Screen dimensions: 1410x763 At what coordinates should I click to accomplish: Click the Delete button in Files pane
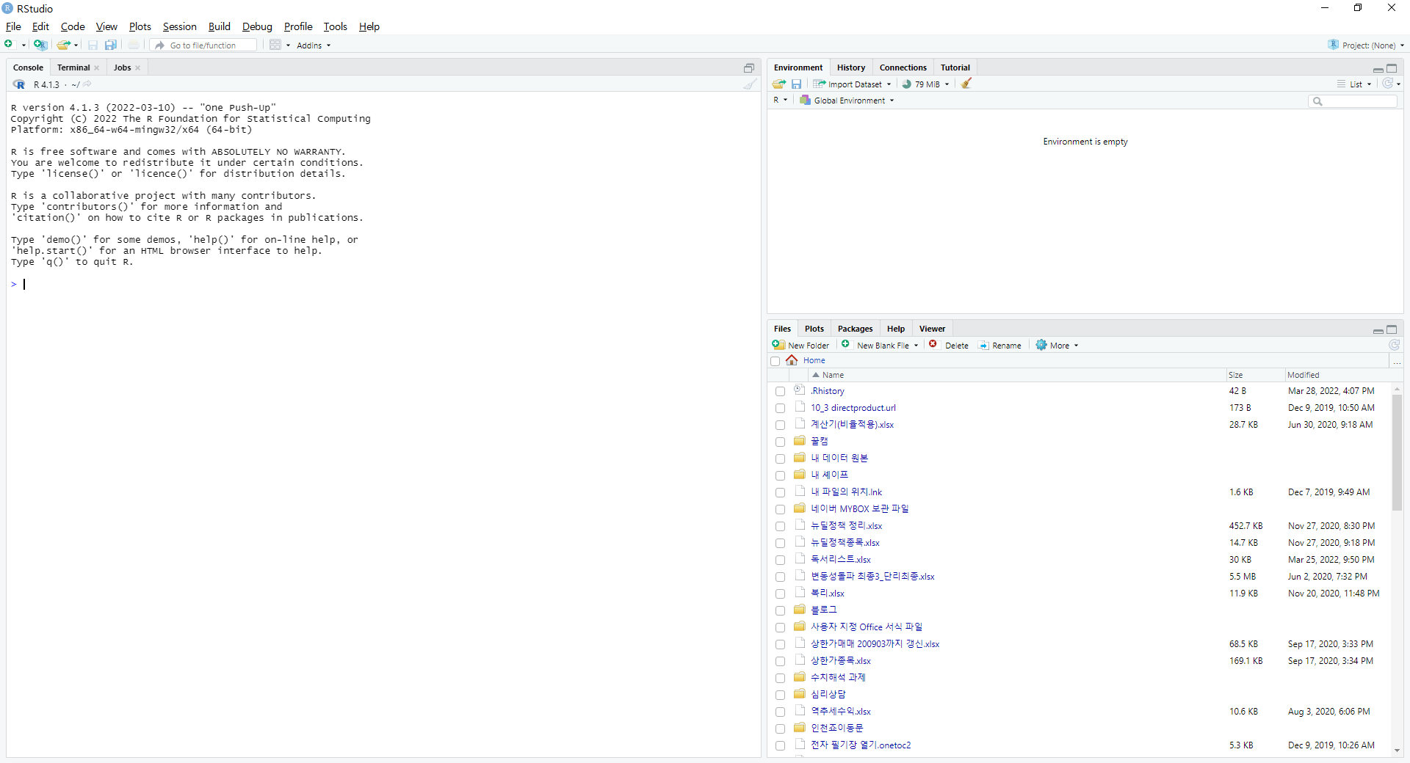(x=949, y=346)
